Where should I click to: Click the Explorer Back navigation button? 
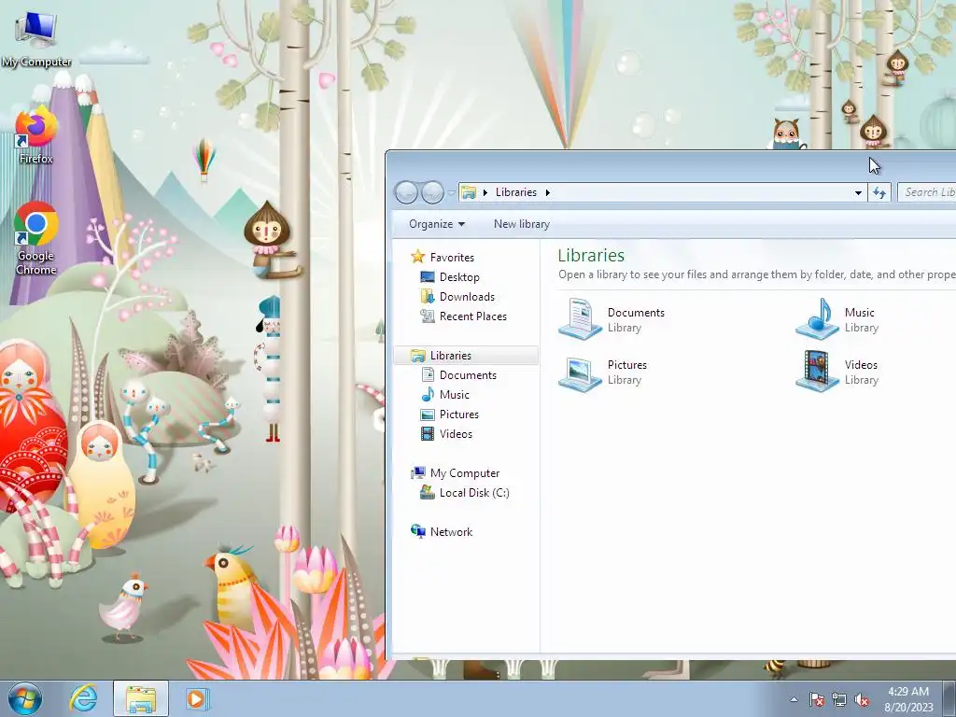pos(406,192)
